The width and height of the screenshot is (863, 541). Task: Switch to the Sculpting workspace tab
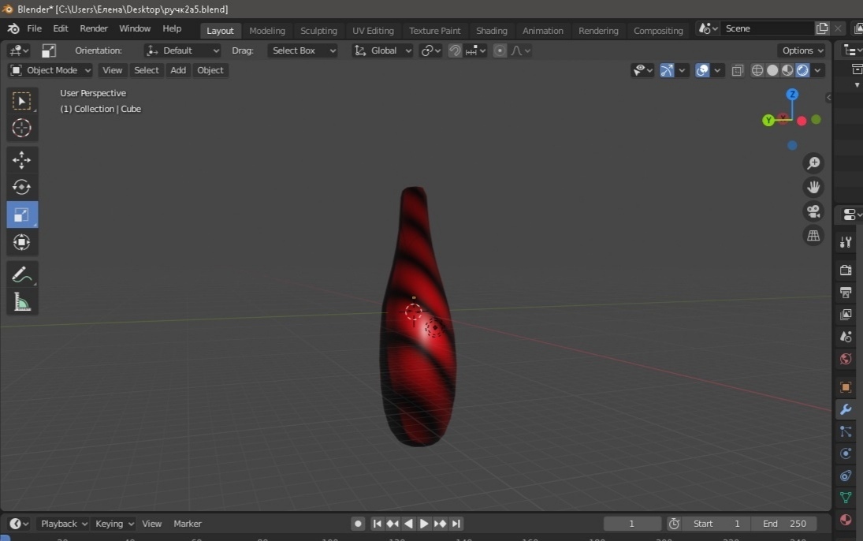coord(318,30)
